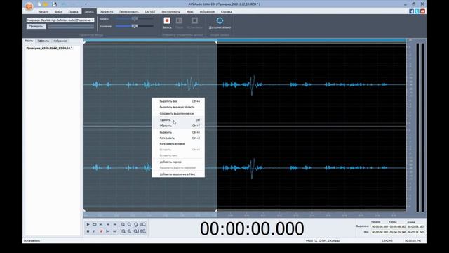Open the Twitter link icon

click(x=417, y=11)
